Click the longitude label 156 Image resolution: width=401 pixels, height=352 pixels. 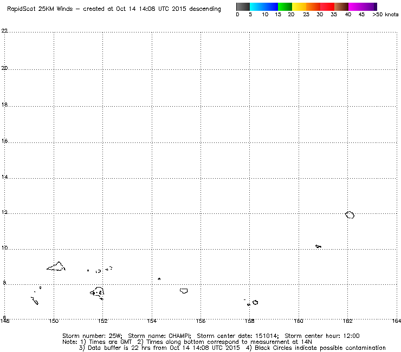pyautogui.click(x=200, y=321)
